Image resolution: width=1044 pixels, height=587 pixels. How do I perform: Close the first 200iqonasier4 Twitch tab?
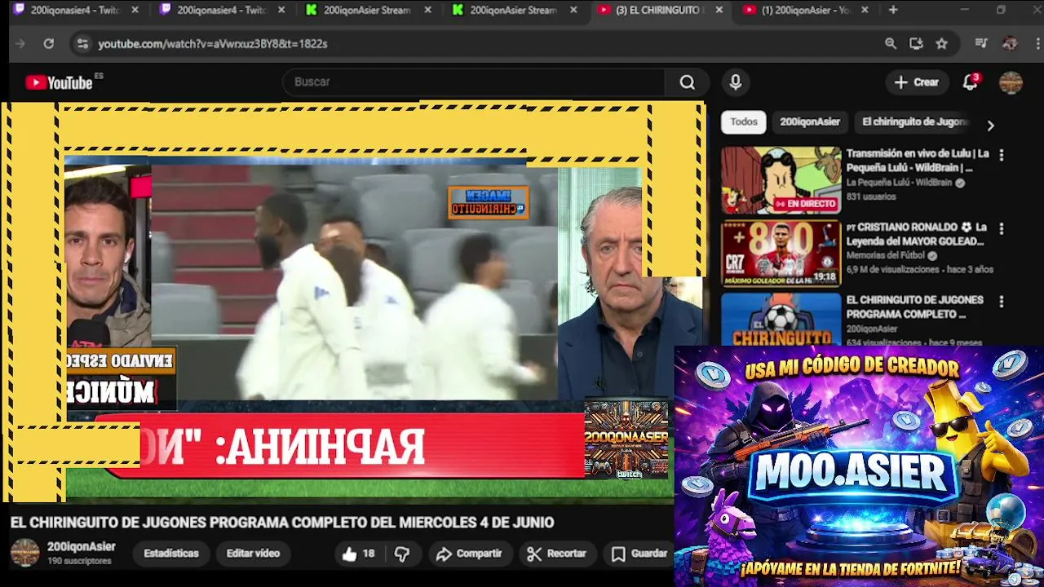point(135,10)
